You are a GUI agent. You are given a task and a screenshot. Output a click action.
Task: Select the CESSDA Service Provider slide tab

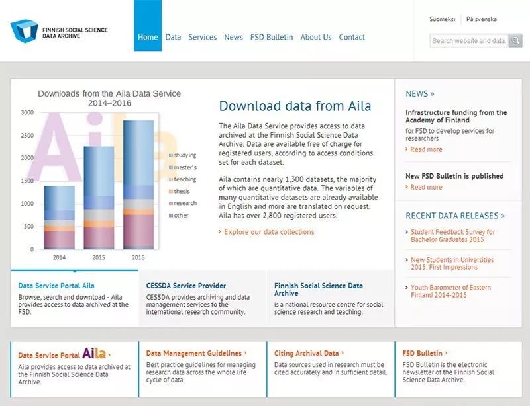pyautogui.click(x=203, y=298)
